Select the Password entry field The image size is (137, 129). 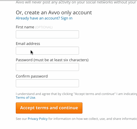point(47,67)
